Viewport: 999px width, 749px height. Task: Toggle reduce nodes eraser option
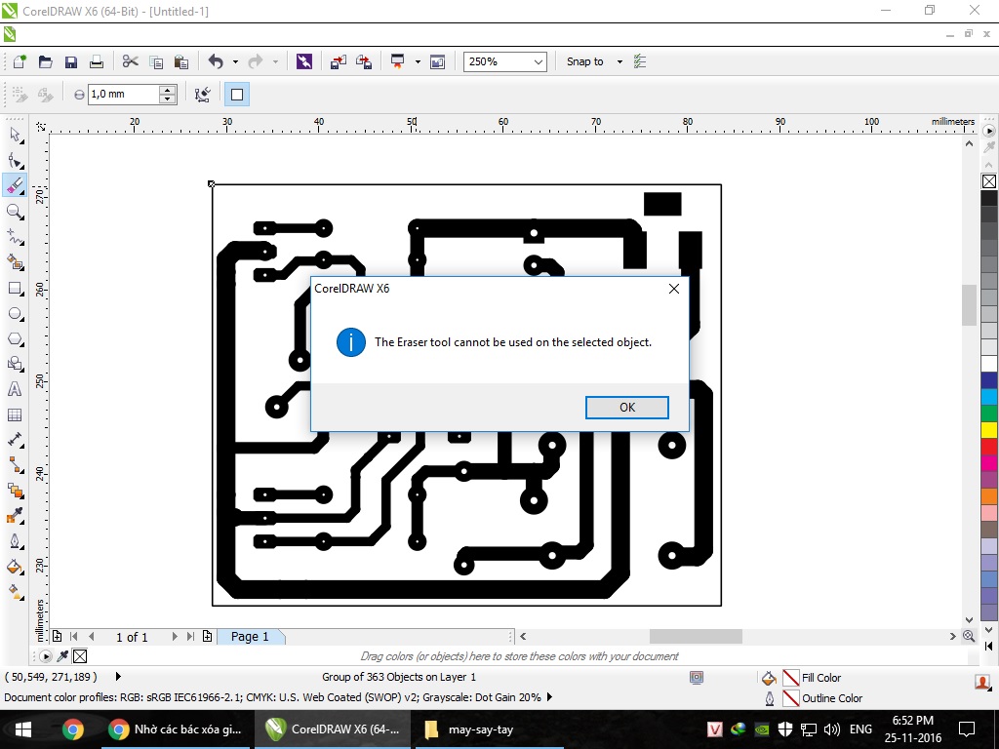click(202, 95)
